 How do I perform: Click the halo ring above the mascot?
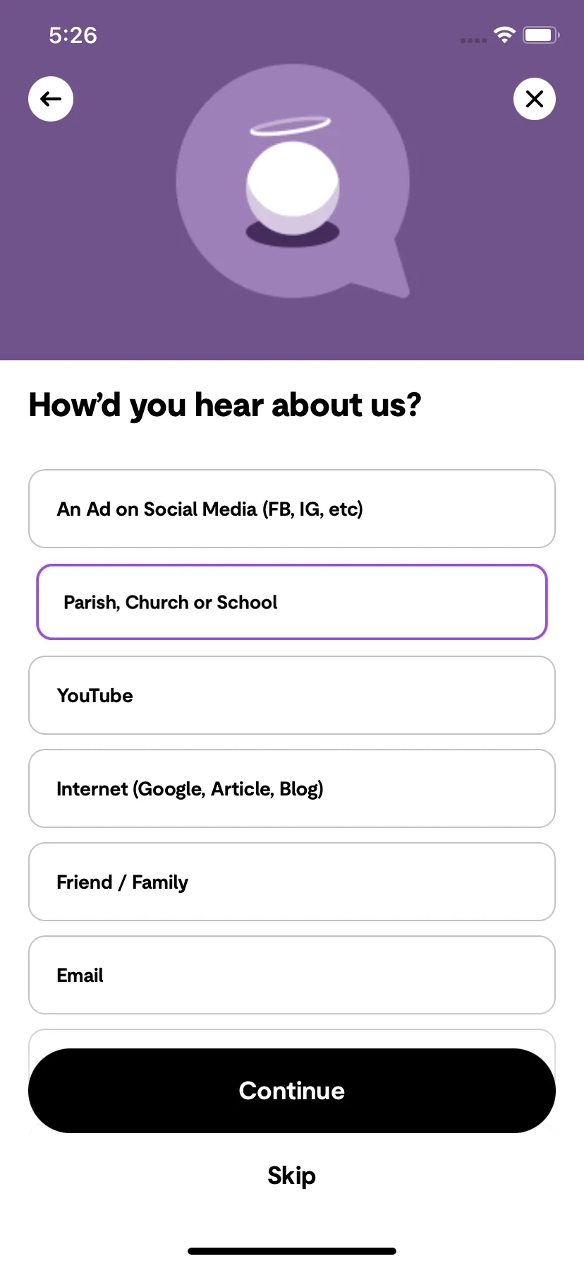tap(291, 126)
